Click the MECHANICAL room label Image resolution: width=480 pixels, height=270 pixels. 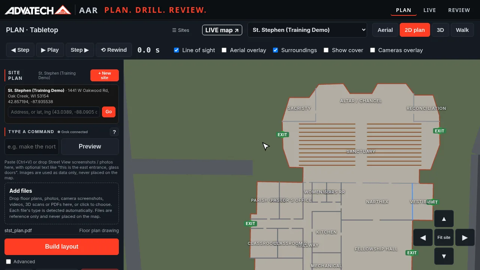point(326,266)
